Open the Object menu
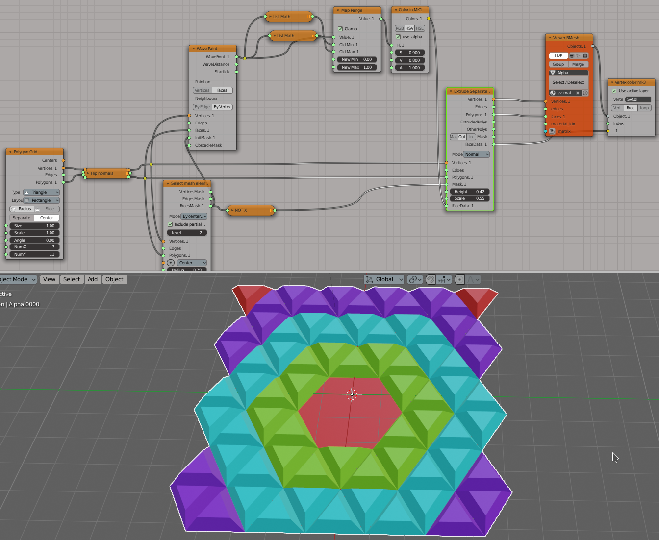 (114, 279)
